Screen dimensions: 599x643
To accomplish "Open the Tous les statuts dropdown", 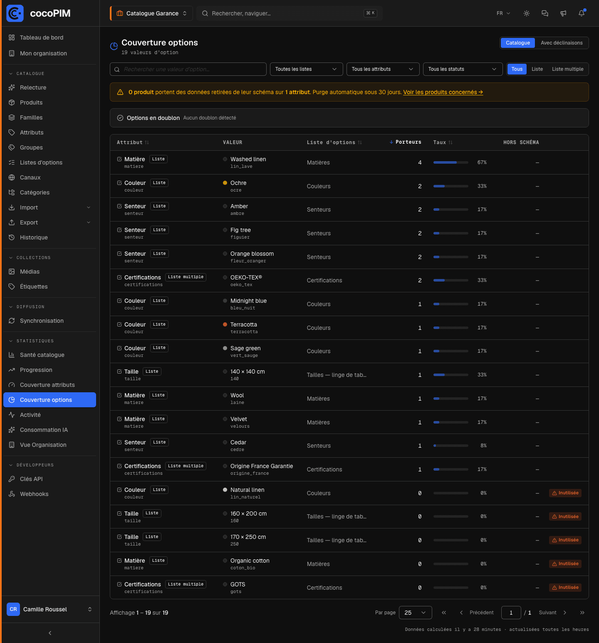I will [463, 69].
